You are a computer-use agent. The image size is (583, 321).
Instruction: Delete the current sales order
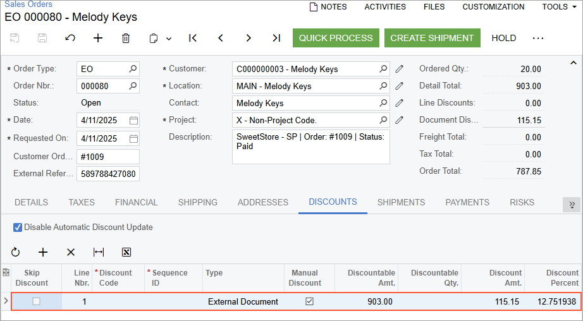(126, 38)
